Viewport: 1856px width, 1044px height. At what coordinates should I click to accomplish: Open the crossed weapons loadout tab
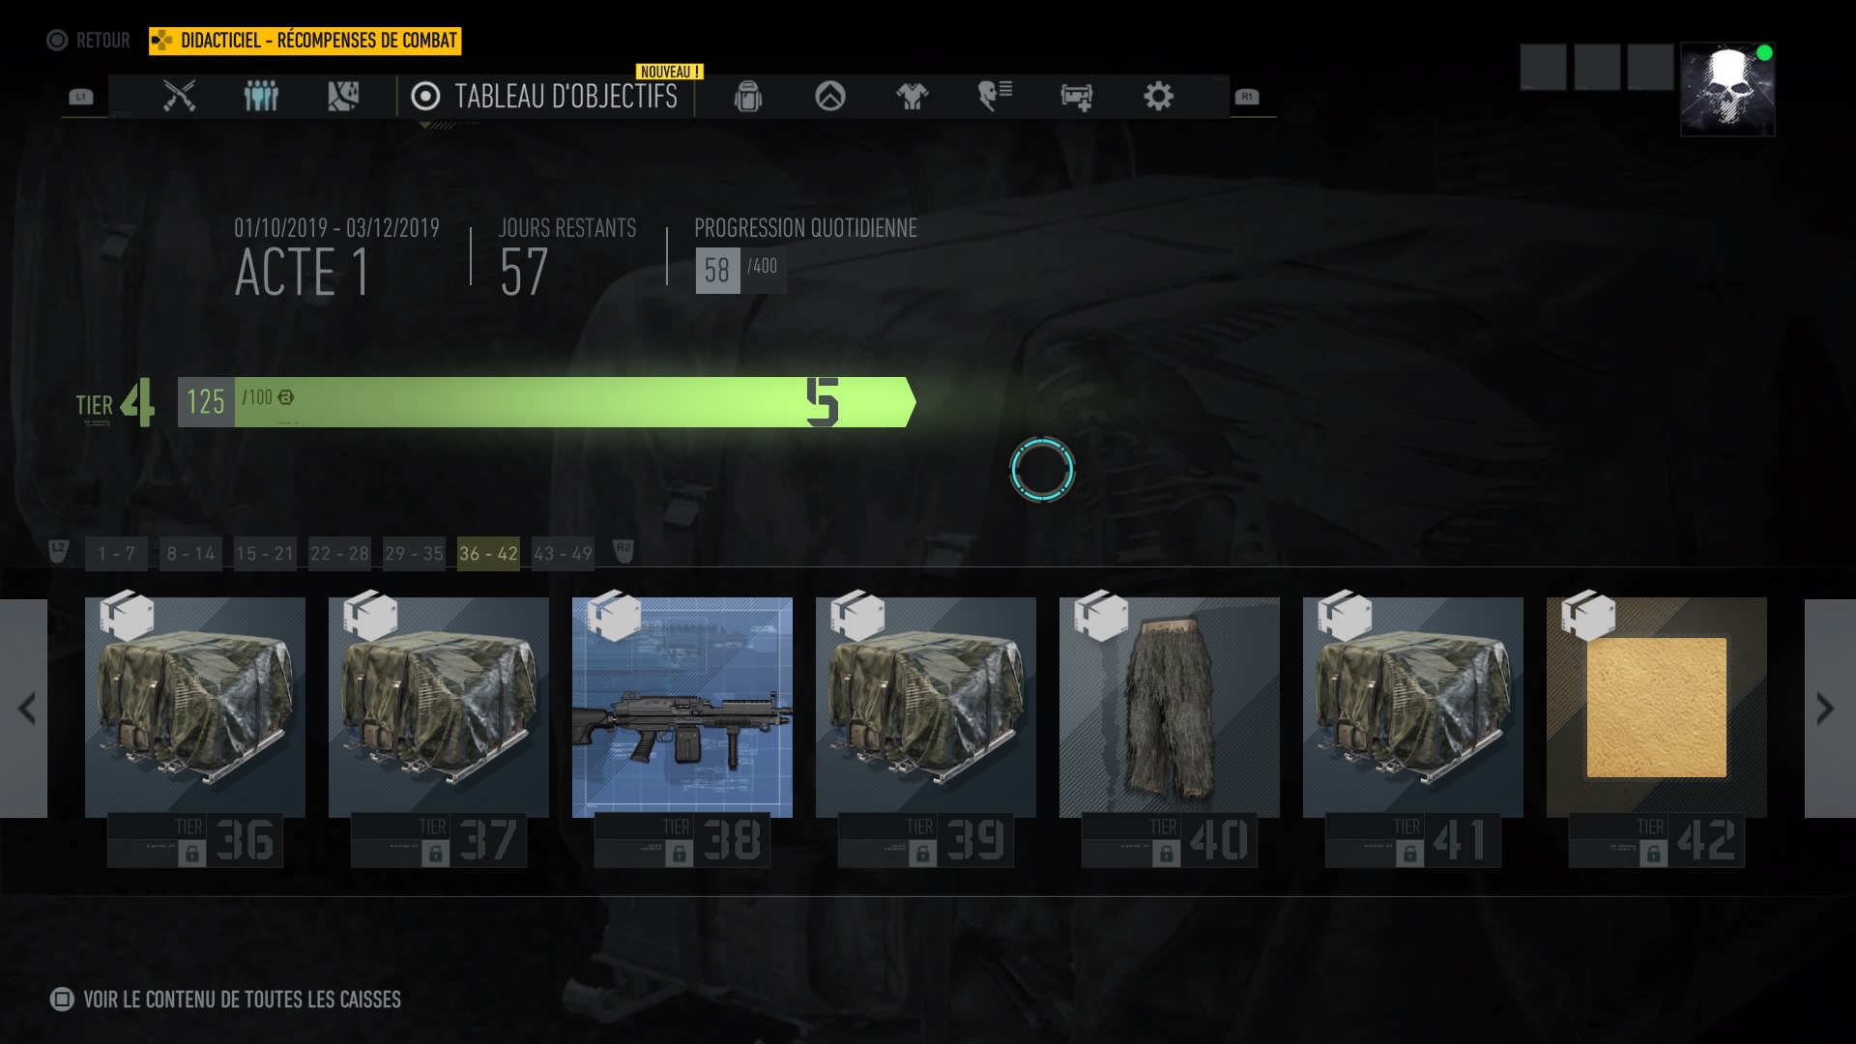(x=179, y=96)
